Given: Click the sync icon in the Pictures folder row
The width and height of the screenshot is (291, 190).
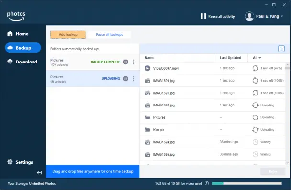Looking at the screenshot, I should click(256, 117).
